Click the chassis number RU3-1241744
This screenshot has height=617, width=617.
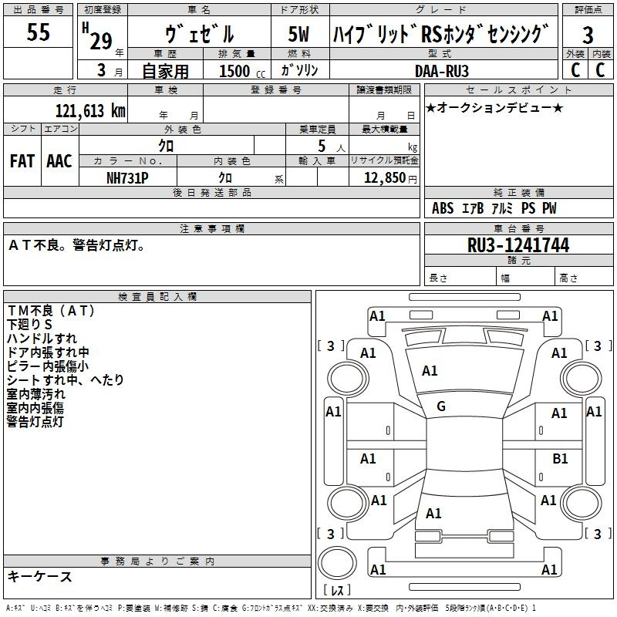[x=518, y=245]
